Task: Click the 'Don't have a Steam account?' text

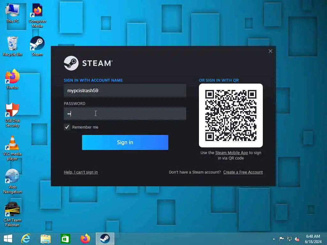Action: (x=195, y=172)
